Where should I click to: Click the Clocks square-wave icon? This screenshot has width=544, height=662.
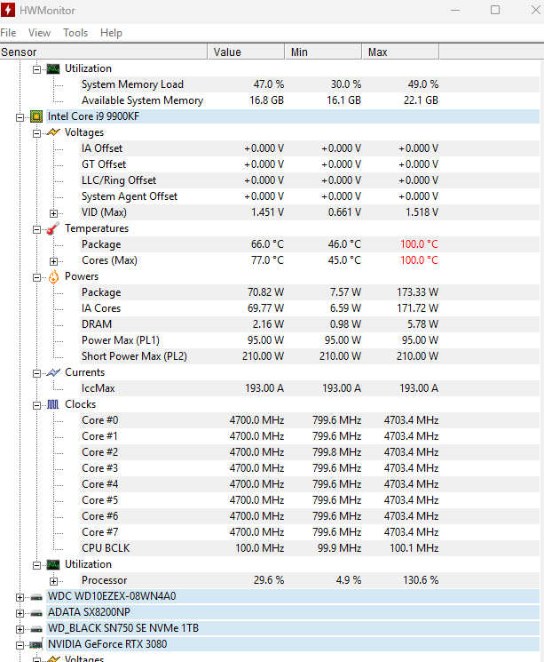53,404
